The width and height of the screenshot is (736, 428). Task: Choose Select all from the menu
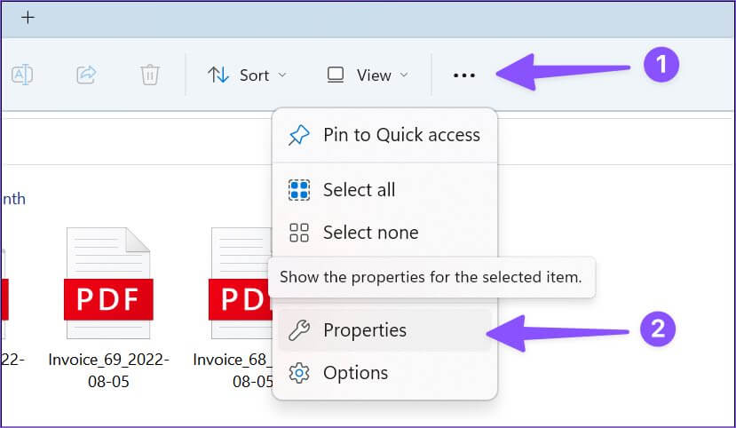(384, 190)
